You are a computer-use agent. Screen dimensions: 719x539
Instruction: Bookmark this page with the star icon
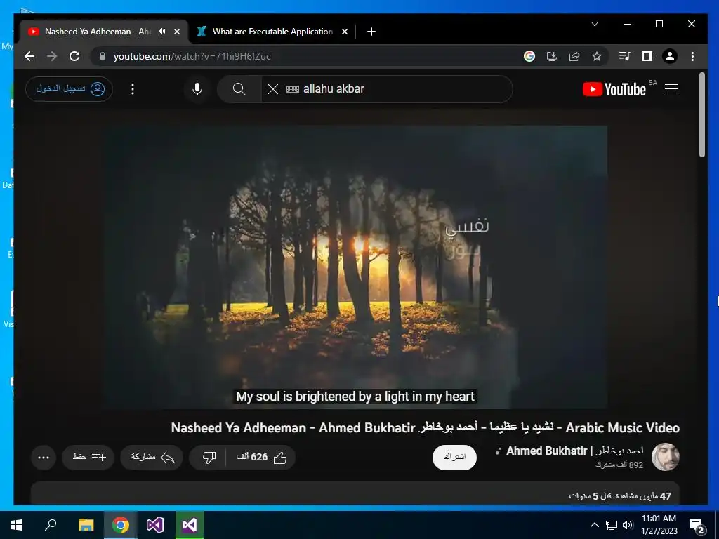coord(597,56)
